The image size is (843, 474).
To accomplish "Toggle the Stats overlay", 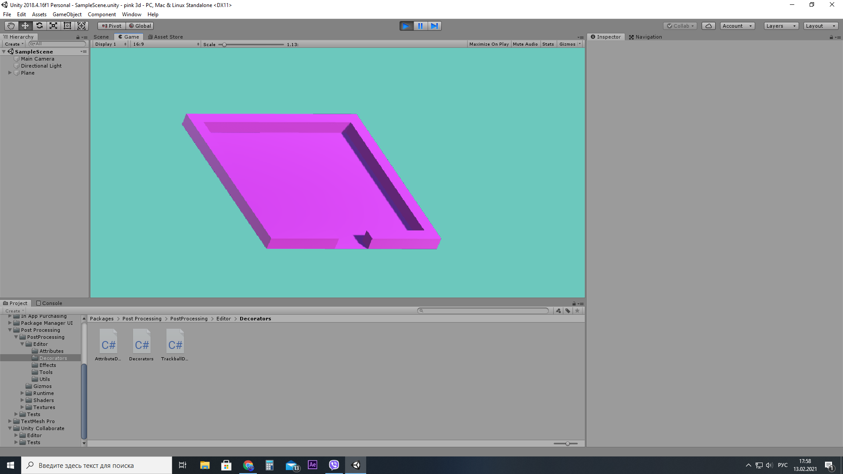I will pos(548,44).
